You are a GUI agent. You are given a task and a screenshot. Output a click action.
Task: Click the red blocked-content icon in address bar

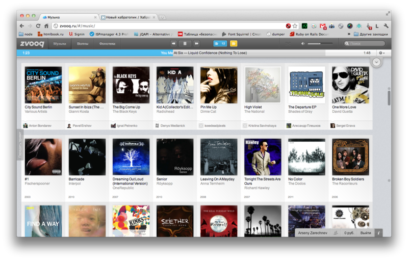pyautogui.click(x=288, y=25)
